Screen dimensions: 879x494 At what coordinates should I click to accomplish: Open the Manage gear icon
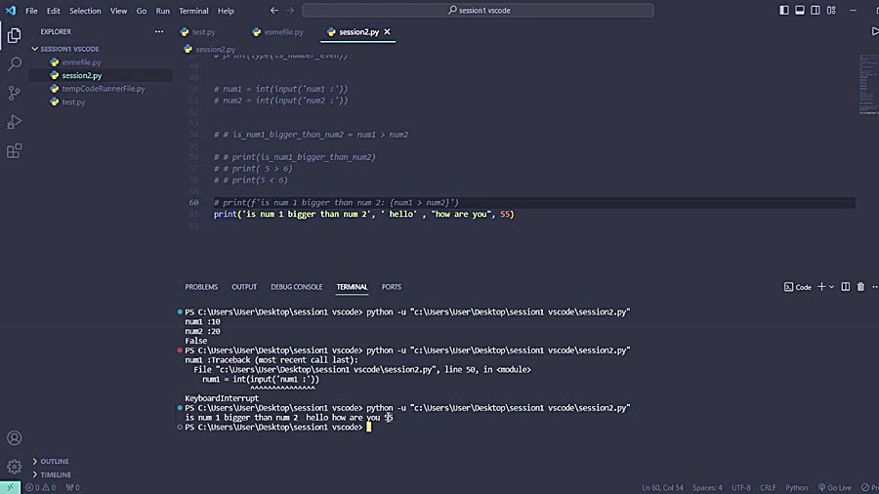tap(14, 466)
